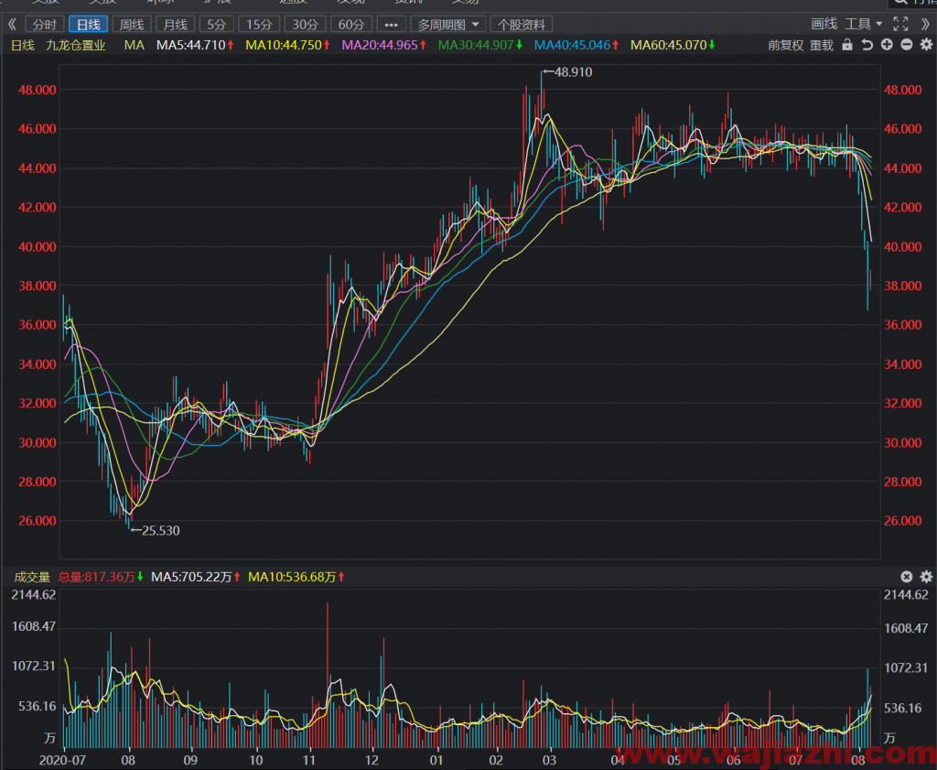The width and height of the screenshot is (937, 770).
Task: Click the 25.530 low price marker
Action: click(156, 531)
